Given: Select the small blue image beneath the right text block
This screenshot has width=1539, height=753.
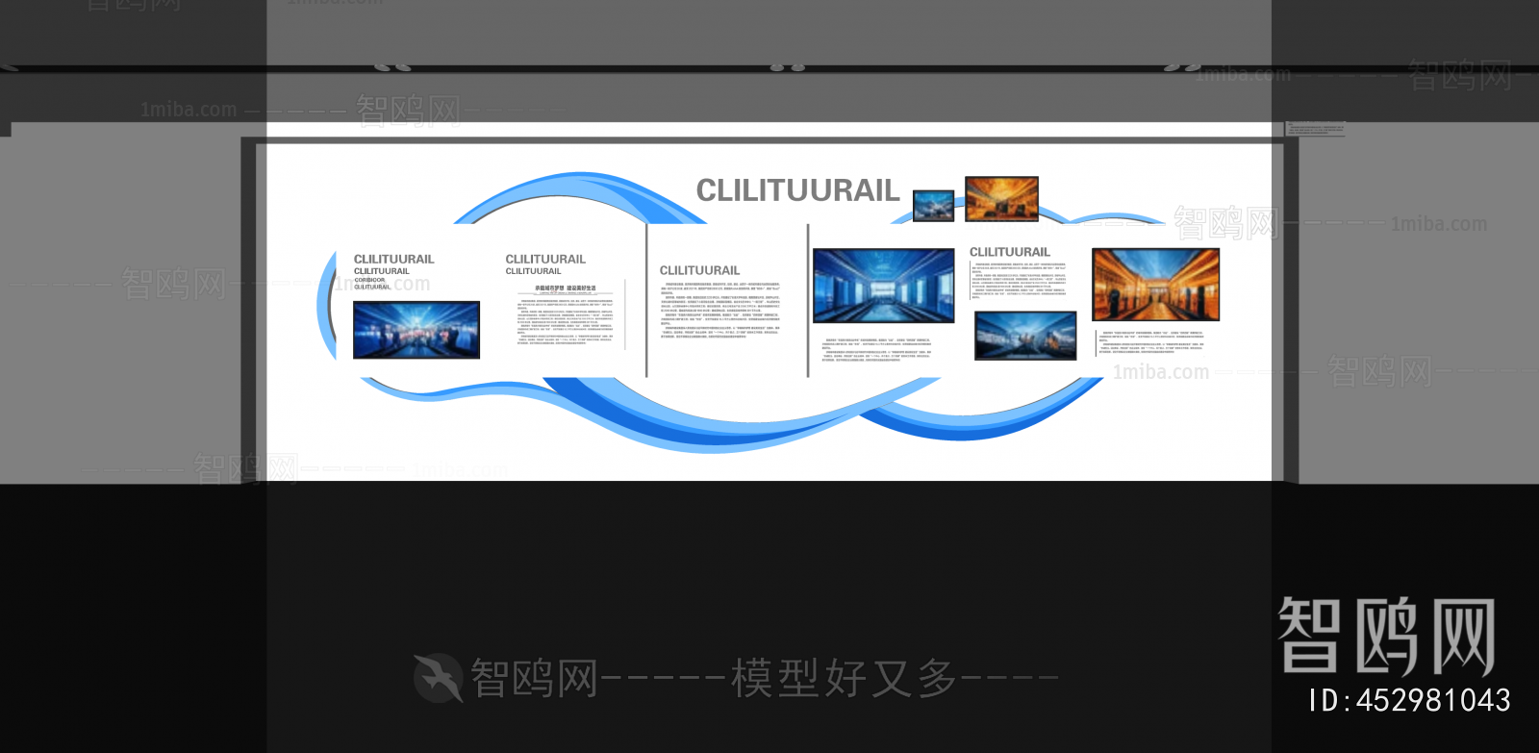Looking at the screenshot, I should [x=1025, y=336].
